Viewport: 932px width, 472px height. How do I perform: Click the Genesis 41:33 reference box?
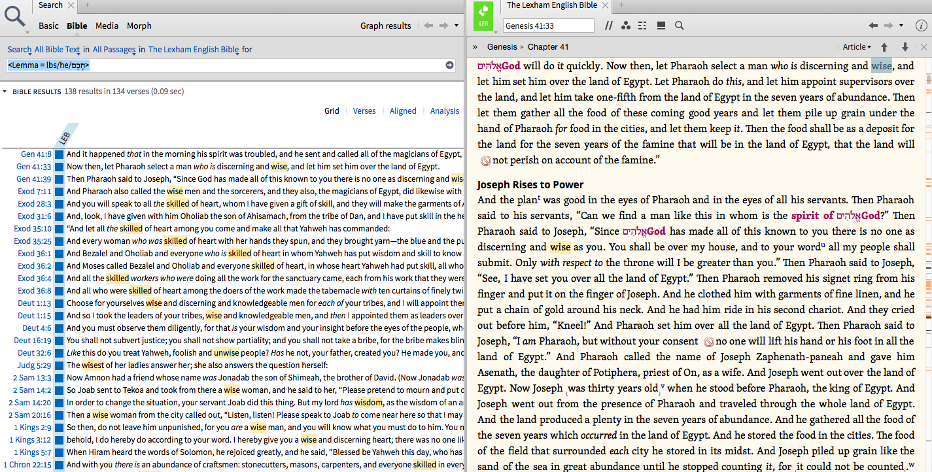pyautogui.click(x=549, y=25)
